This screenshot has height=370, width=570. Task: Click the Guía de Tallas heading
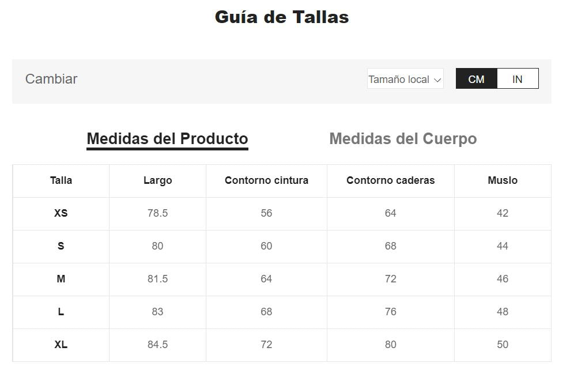(282, 17)
